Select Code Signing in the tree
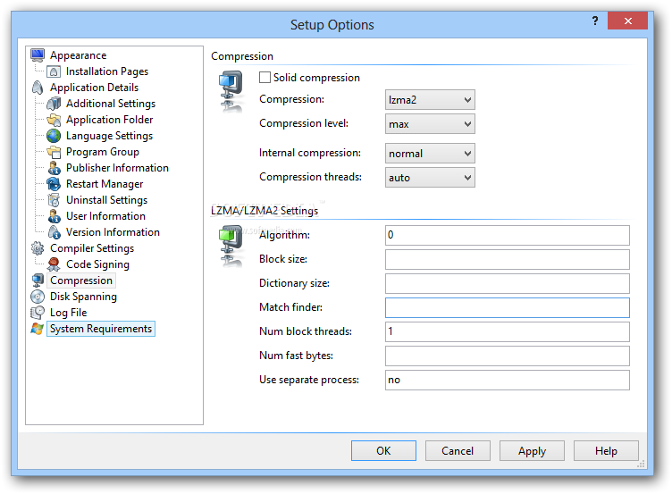 [97, 264]
